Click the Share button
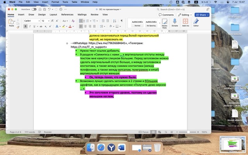The height and width of the screenshot is (155, 248). click(x=201, y=15)
